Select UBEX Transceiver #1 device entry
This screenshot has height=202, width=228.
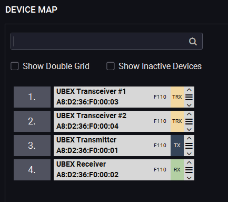[x=112, y=97]
